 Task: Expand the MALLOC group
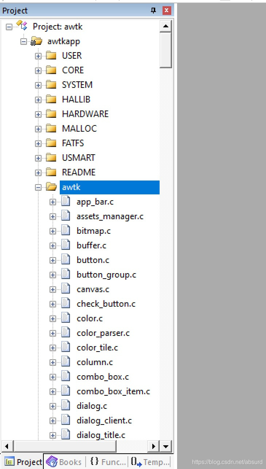(x=38, y=129)
